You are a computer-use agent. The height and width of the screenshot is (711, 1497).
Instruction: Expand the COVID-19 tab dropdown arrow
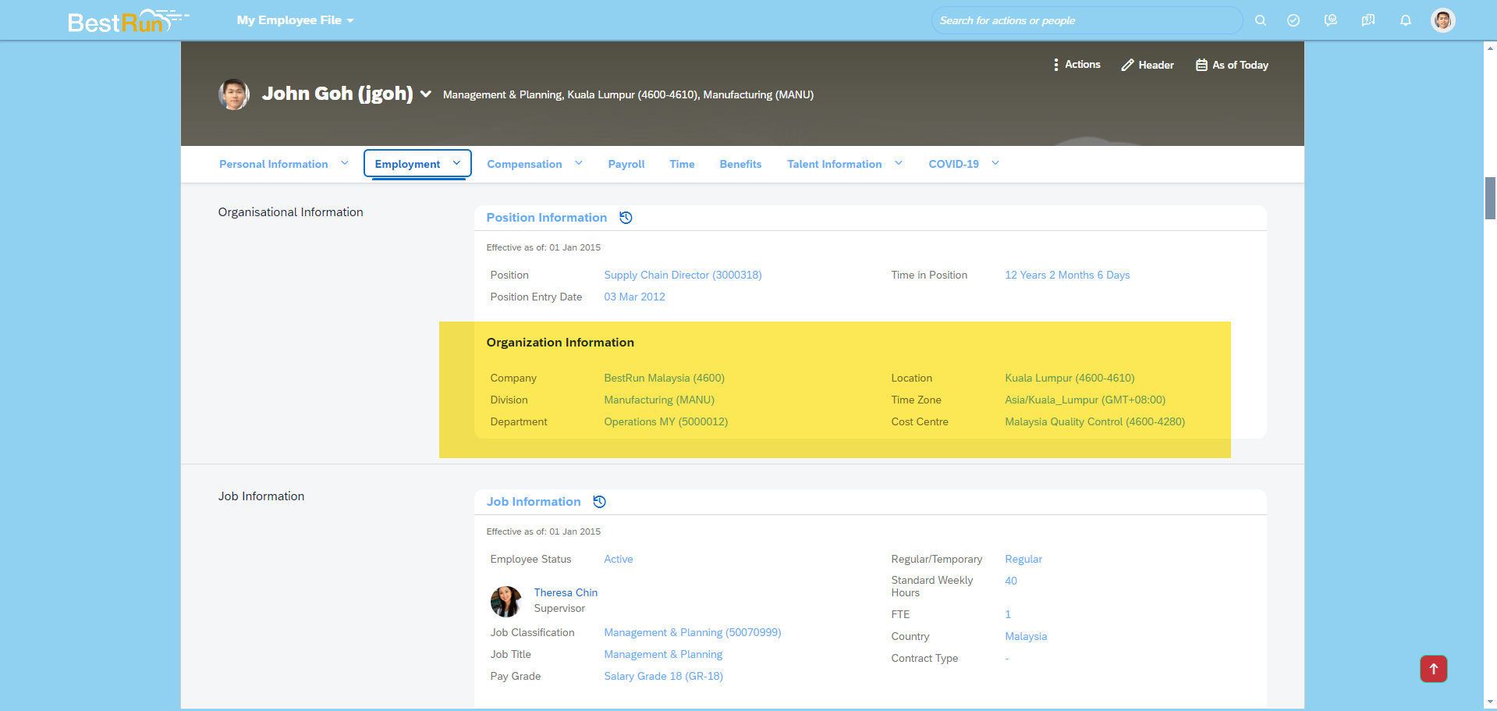point(995,163)
